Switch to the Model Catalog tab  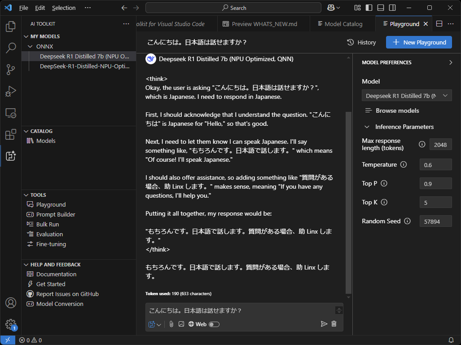(342, 23)
